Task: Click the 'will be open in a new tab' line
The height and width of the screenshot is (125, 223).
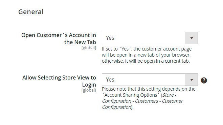Action: click(x=146, y=55)
